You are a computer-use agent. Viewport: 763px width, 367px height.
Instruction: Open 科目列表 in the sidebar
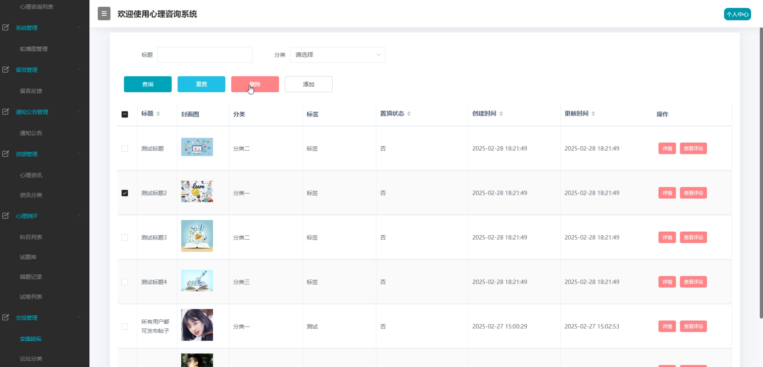point(31,237)
